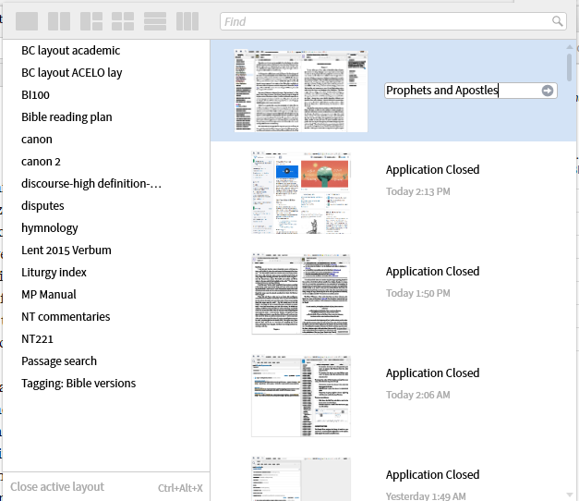
Task: Click scrollbar up arrow in snapshots list
Action: [570, 47]
